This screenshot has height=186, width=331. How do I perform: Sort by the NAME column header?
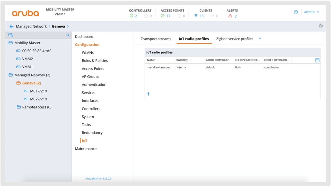(x=151, y=60)
